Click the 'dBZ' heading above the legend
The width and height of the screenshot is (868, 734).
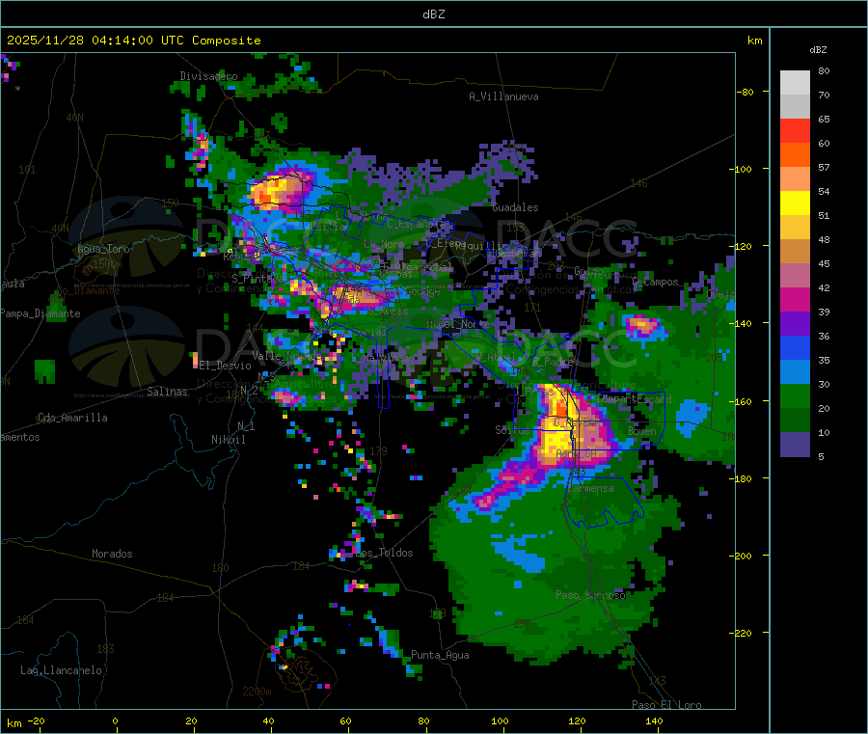818,50
